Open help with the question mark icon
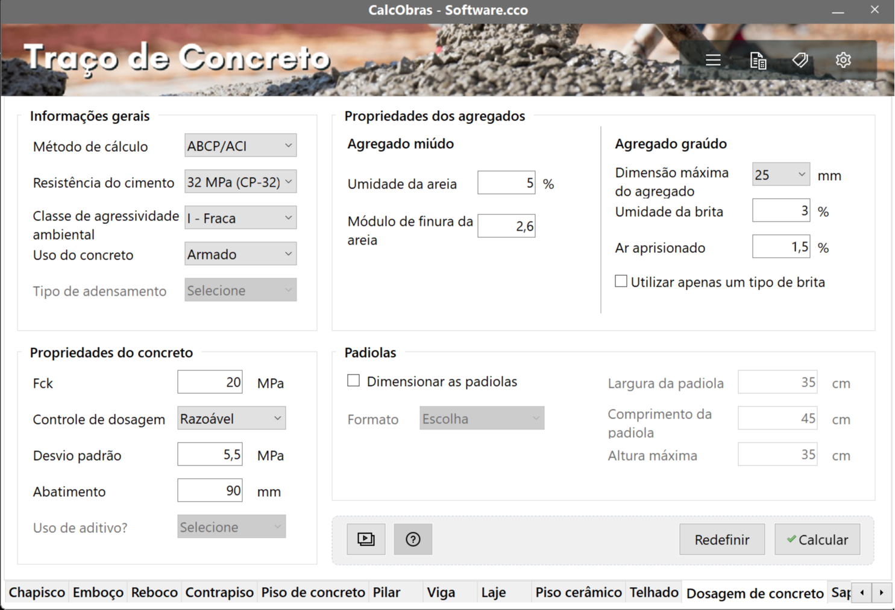This screenshot has width=895, height=610. [413, 539]
